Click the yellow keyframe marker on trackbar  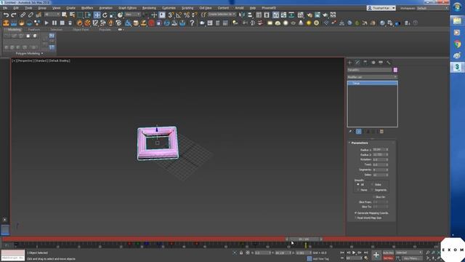tap(306, 245)
